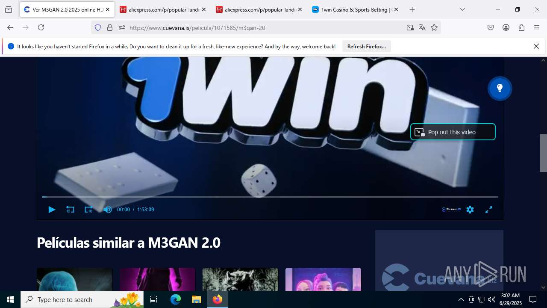This screenshot has height=308, width=547.
Task: Open extensions puzzle icon
Action: tap(521, 27)
